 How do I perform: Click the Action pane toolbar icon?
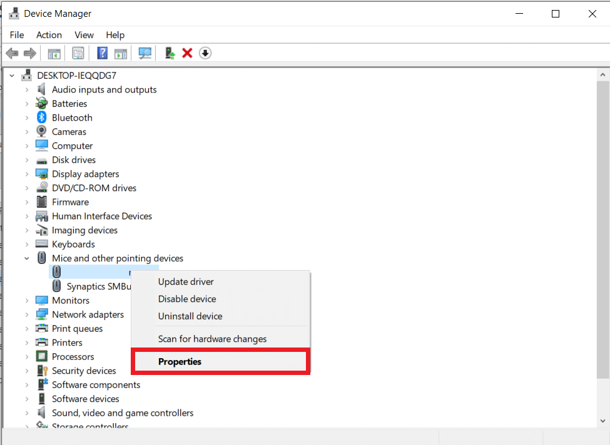[x=121, y=54]
